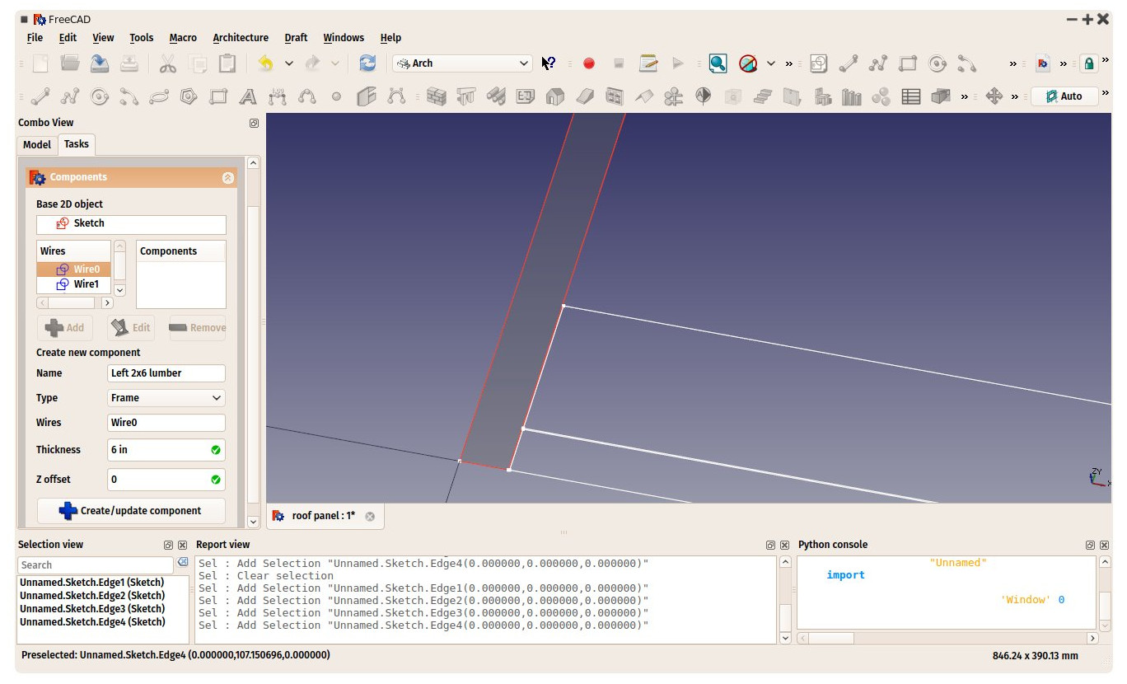Click the Auto working plane button
Screen dimensions: 1127x684
[x=1064, y=96]
